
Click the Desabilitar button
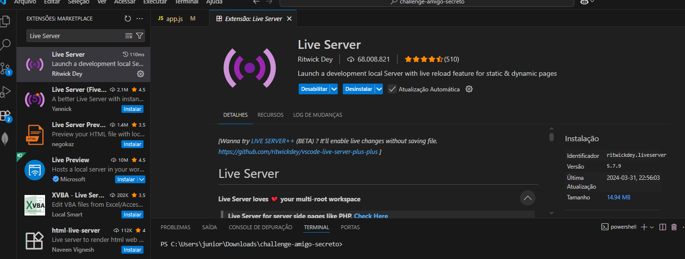(314, 89)
